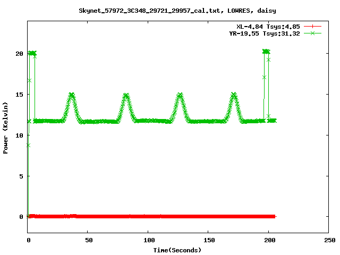The height and width of the screenshot is (255, 340).
Task: Click the y-axis tick label 20
Action: pos(19,54)
